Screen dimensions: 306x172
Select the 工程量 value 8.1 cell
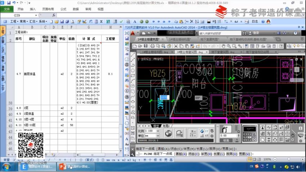(110, 74)
